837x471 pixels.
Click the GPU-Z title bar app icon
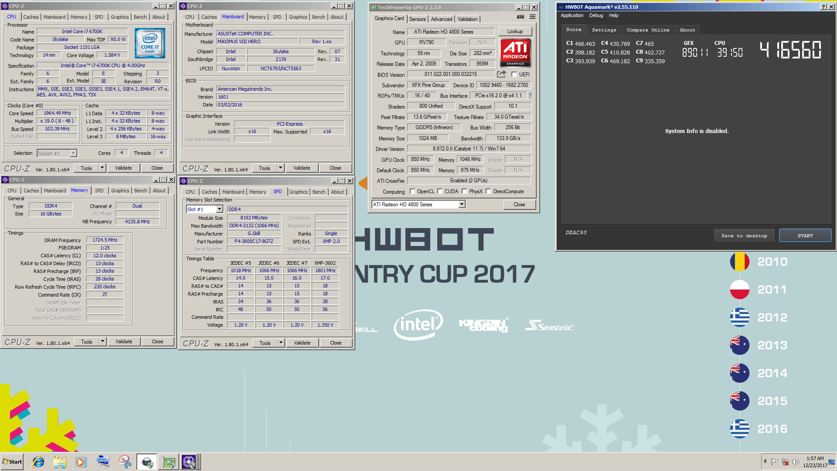pyautogui.click(x=373, y=7)
